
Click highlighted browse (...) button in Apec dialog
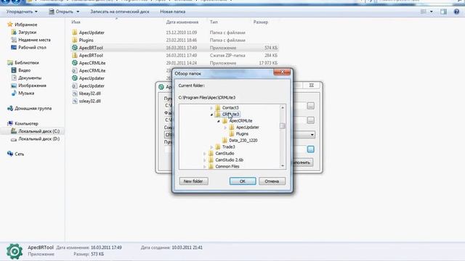310,149
